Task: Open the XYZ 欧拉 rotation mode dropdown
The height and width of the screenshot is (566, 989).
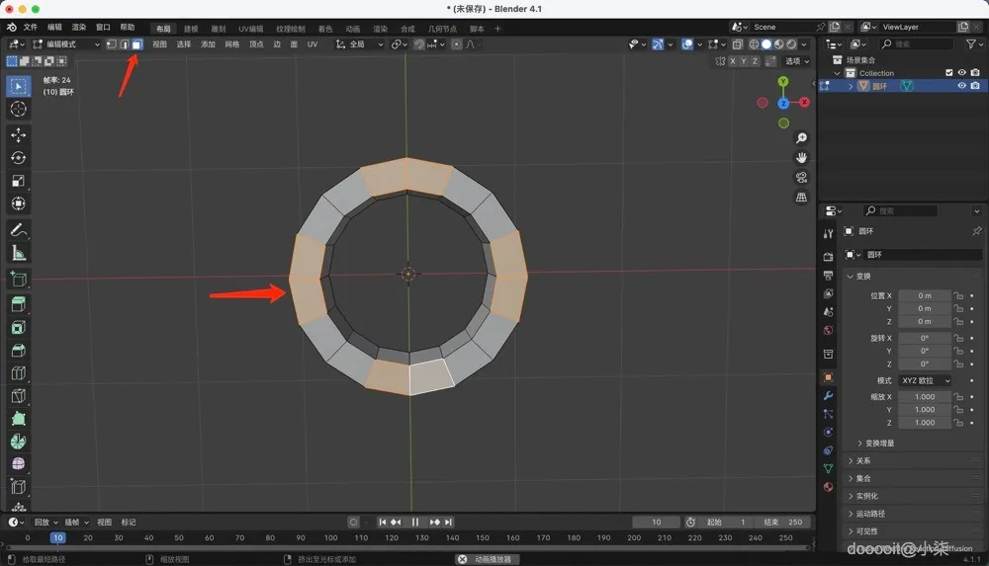Action: pos(925,380)
